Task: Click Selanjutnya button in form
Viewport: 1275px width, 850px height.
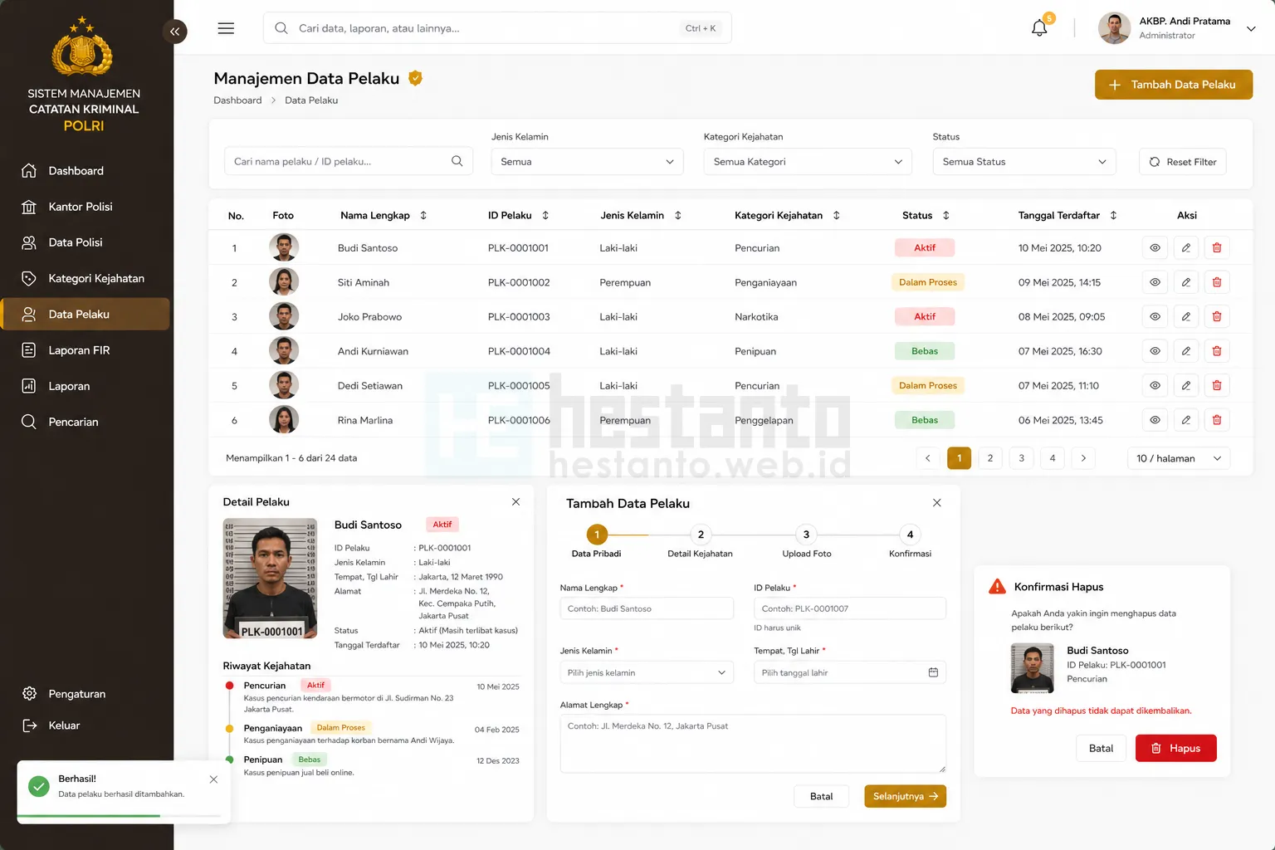Action: [905, 796]
